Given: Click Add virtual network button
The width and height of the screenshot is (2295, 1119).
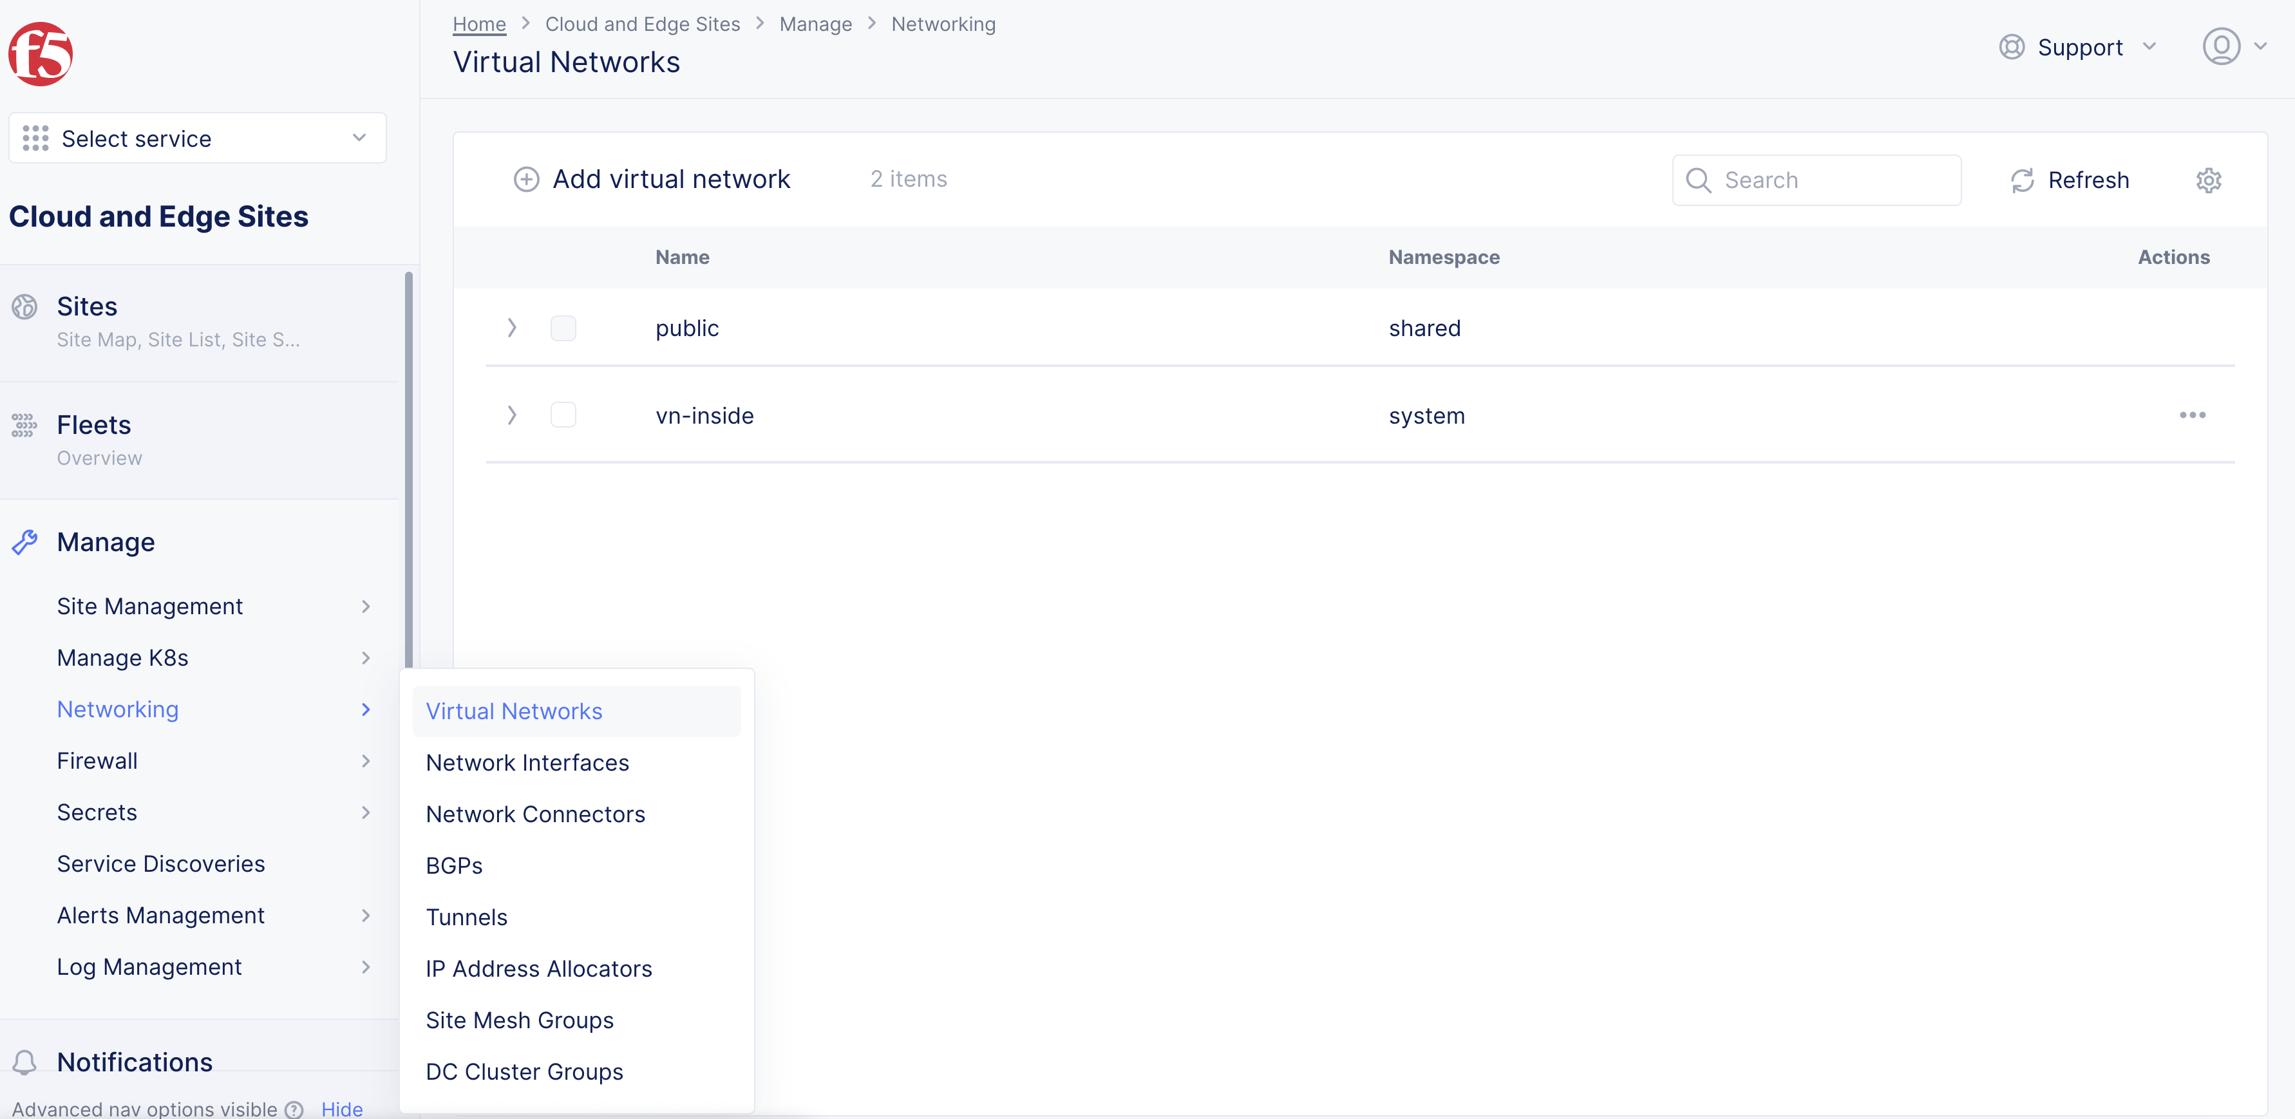Looking at the screenshot, I should tap(651, 180).
